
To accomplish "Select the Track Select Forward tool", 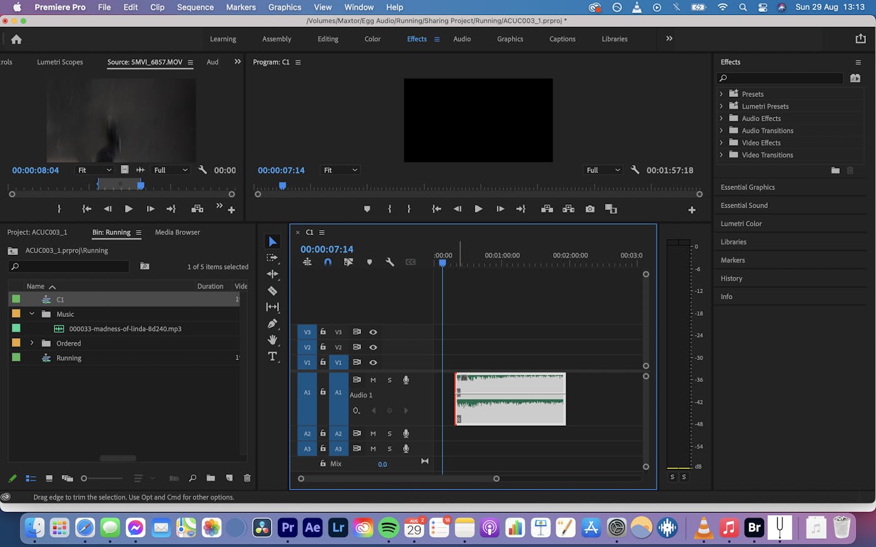I will point(272,258).
